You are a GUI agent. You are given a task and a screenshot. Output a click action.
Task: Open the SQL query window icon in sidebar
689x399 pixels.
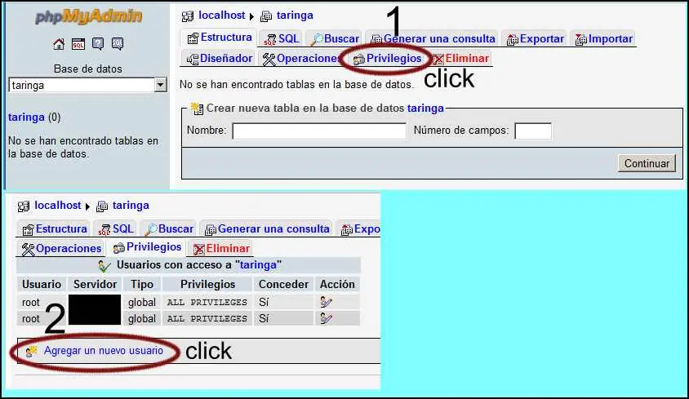[x=78, y=44]
